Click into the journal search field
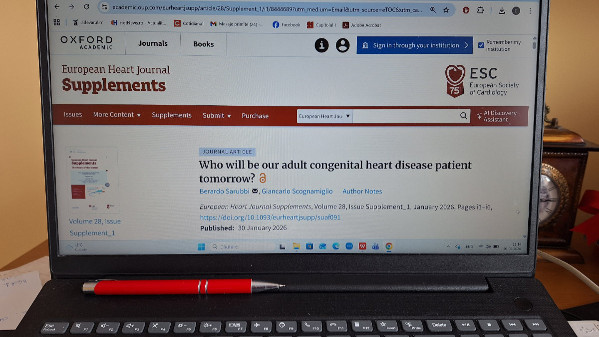The image size is (599, 337). 405,116
